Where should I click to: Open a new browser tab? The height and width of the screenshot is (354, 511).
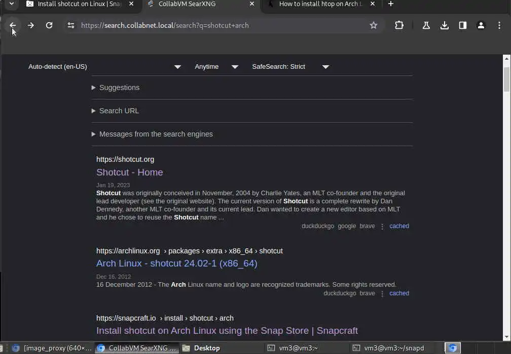(391, 4)
